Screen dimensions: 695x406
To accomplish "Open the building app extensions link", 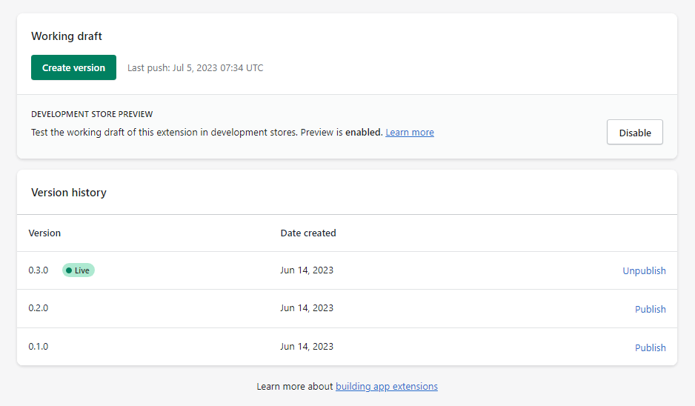I will pos(386,387).
